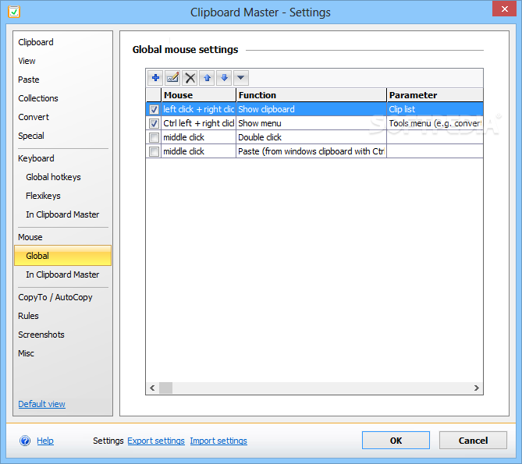Select the Double click function cell

pyautogui.click(x=311, y=137)
